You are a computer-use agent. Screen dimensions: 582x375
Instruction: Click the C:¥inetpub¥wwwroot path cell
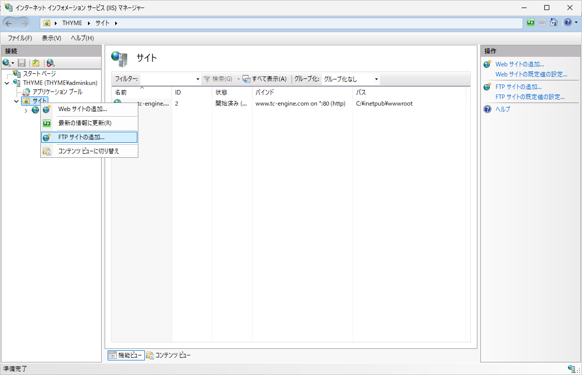click(x=384, y=104)
